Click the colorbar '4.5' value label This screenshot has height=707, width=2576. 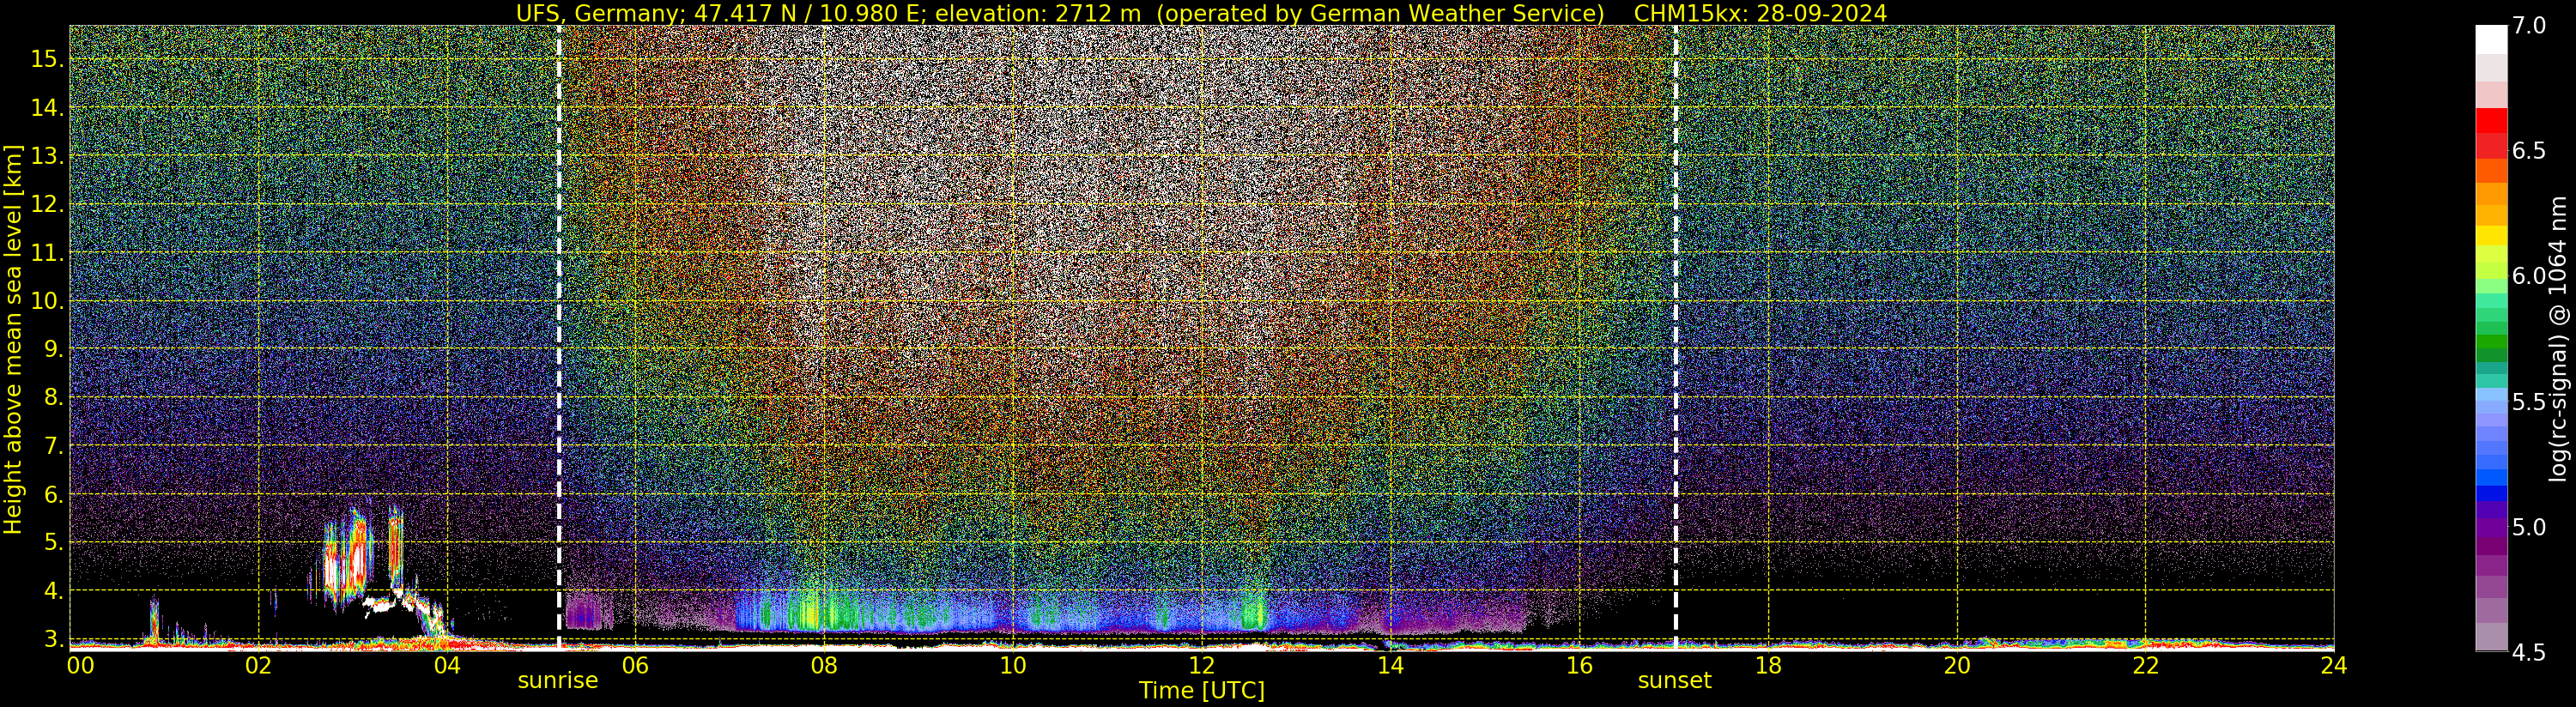click(2528, 653)
